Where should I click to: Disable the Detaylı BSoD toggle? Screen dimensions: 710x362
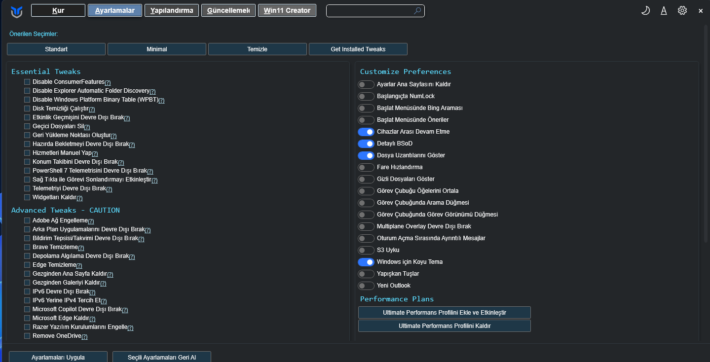point(366,144)
